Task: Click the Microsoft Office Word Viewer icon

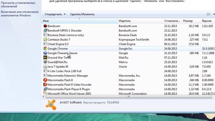Action: point(45,93)
